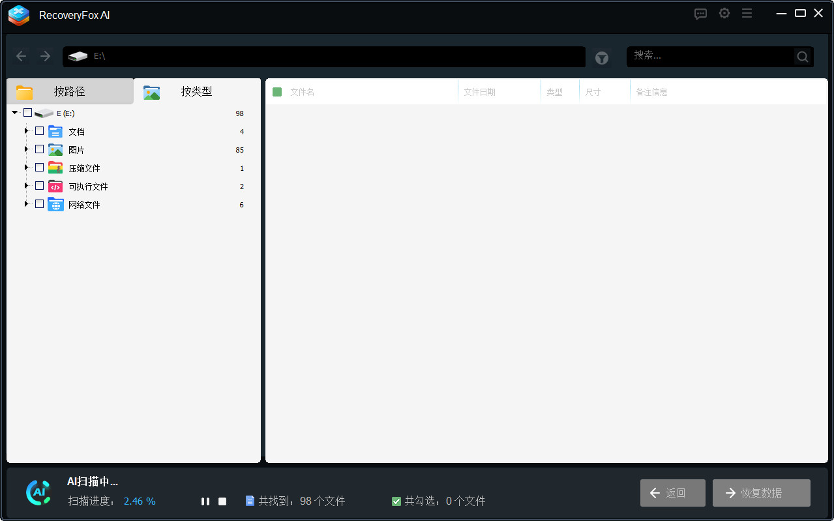Click the 搜索 input field

point(711,57)
